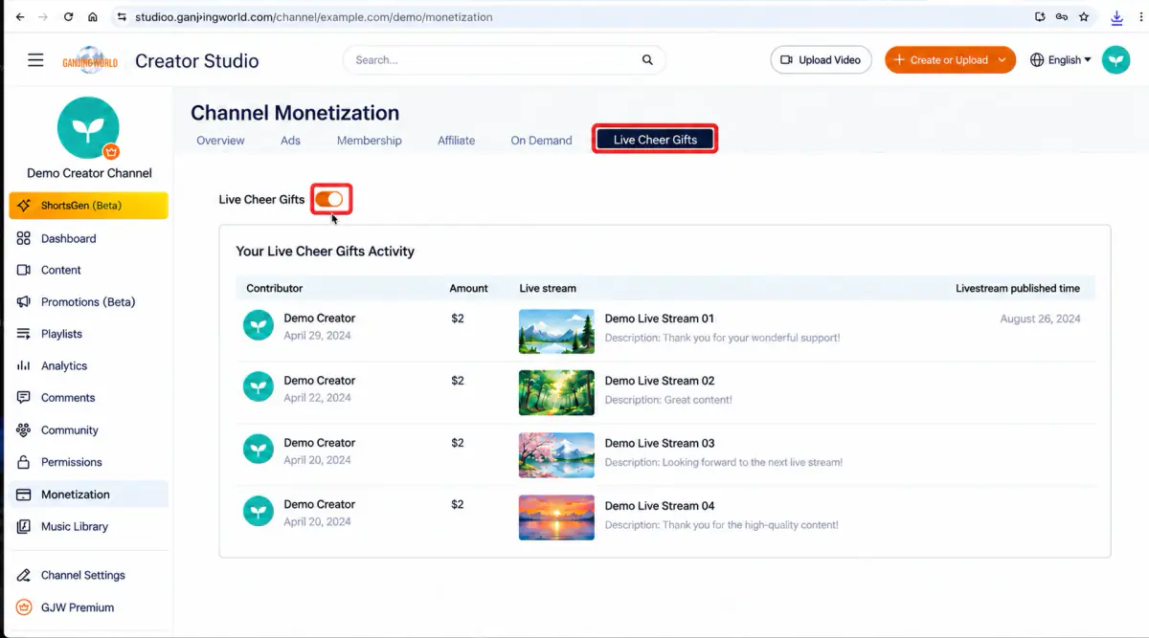The image size is (1149, 638).
Task: Focus the Creator Studio search field
Action: click(x=505, y=60)
